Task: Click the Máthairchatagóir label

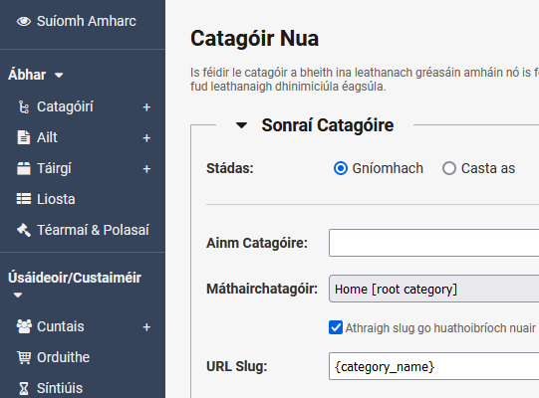Action: (x=262, y=290)
